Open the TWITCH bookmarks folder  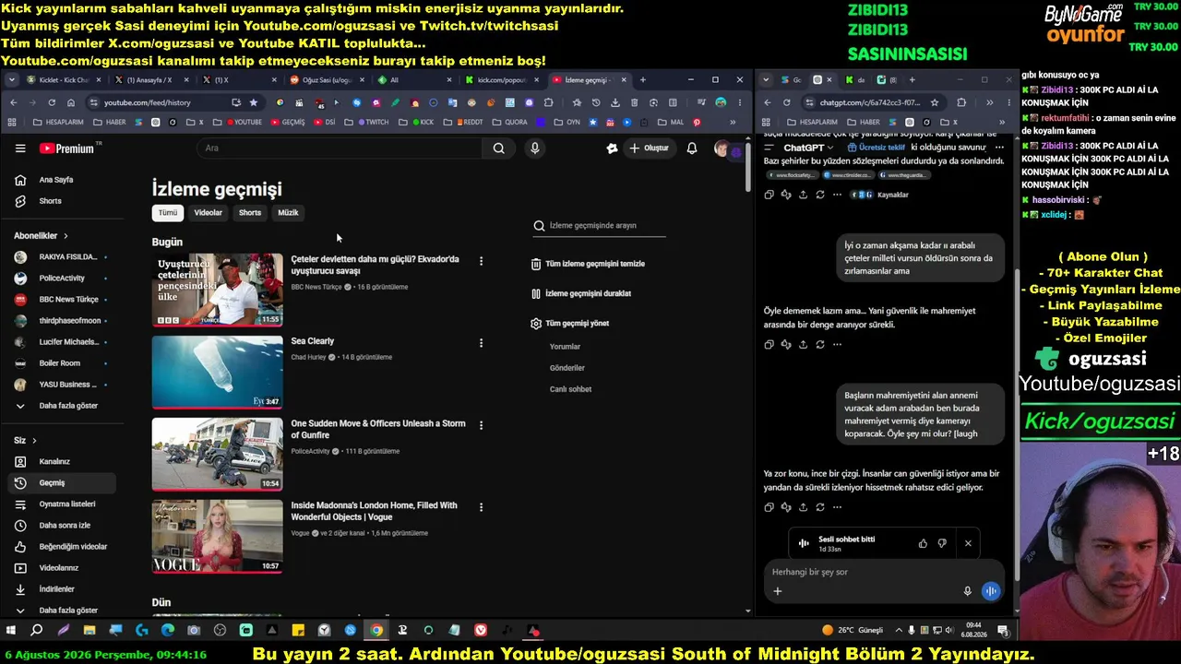tap(373, 122)
